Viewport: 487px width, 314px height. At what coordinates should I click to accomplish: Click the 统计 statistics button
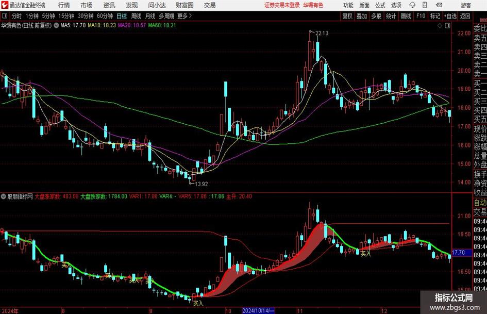[x=391, y=16]
